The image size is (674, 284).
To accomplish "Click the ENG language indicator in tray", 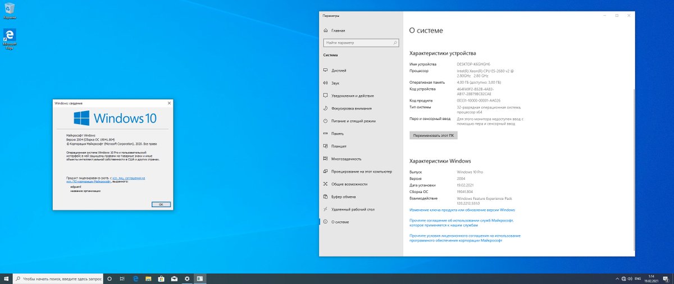I will [x=638, y=278].
